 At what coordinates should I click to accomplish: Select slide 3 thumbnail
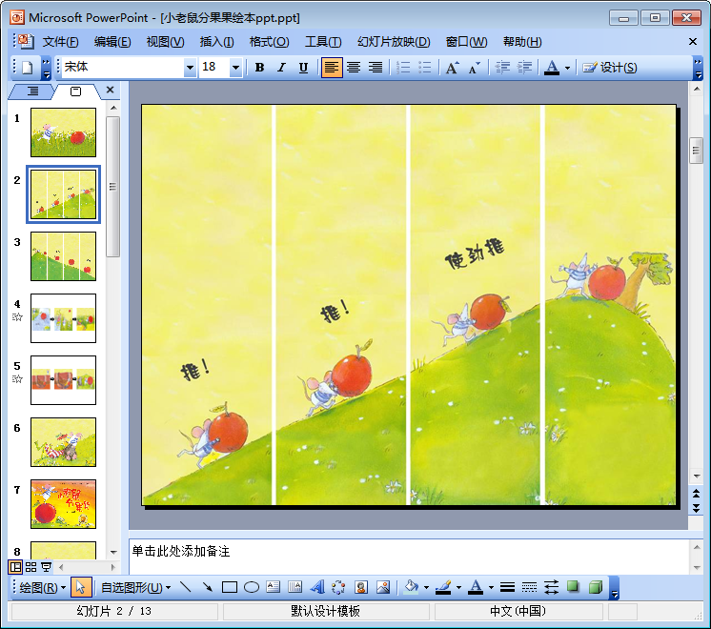[64, 256]
